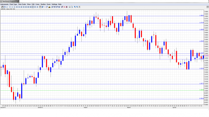This screenshot has width=209, height=117.
Task: Open the Edit menu
Action: pyautogui.click(x=33, y=4)
